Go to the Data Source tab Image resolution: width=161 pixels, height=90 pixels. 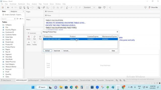pyautogui.click(x=6, y=80)
